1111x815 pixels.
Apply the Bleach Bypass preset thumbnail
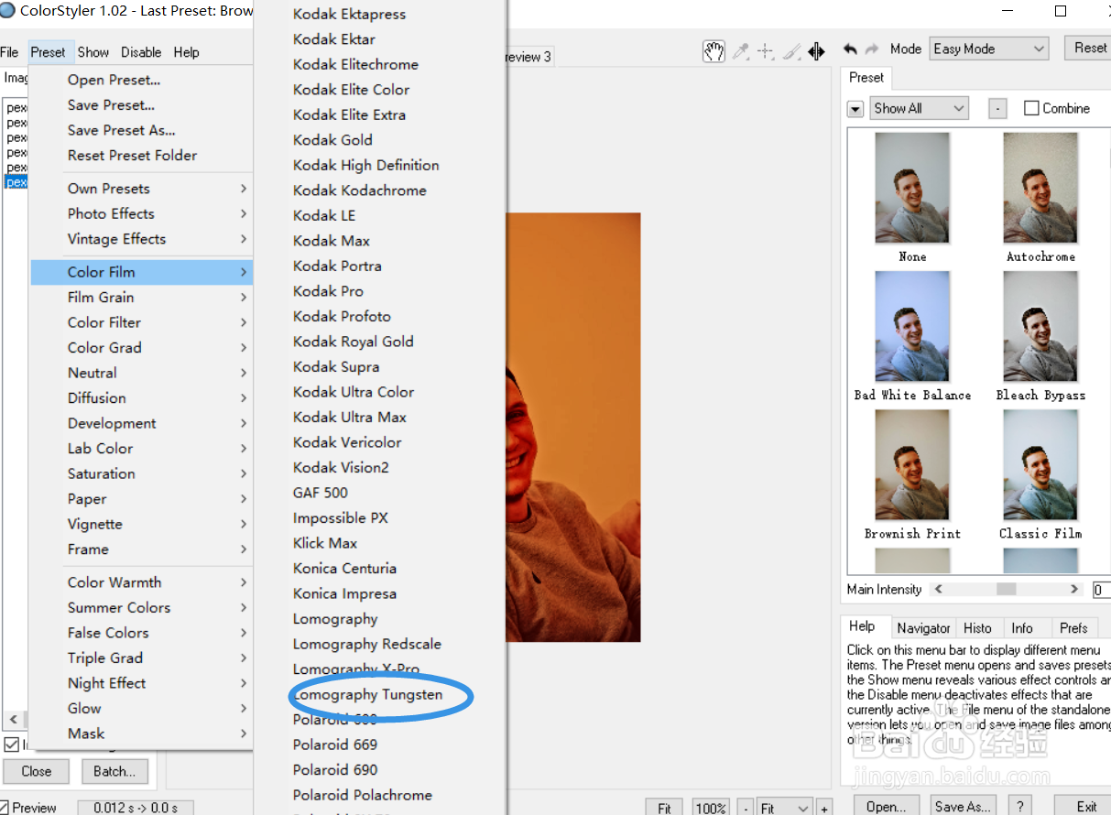pos(1040,327)
